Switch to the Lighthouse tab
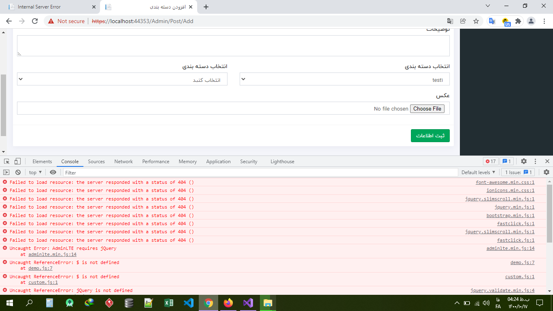Image resolution: width=553 pixels, height=311 pixels. 282,161
